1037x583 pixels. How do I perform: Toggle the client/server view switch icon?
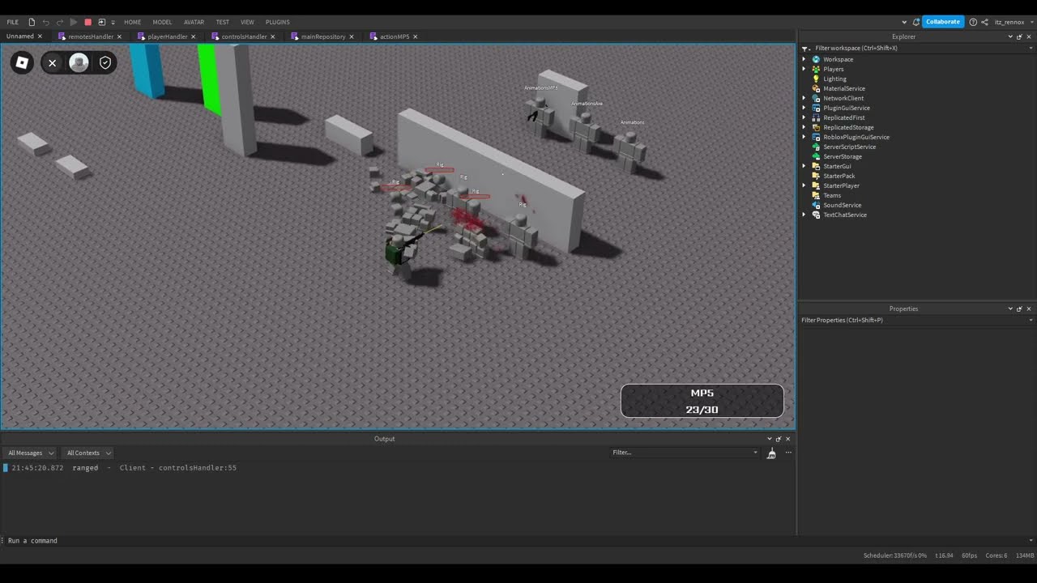tap(101, 22)
